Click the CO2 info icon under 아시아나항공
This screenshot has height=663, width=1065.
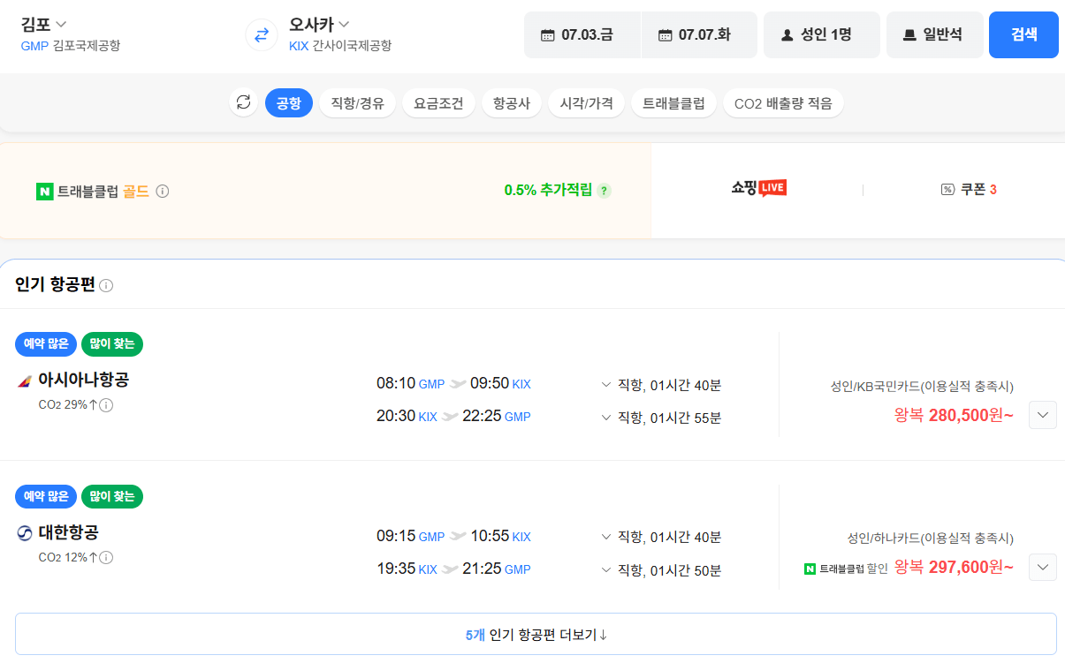pos(106,405)
